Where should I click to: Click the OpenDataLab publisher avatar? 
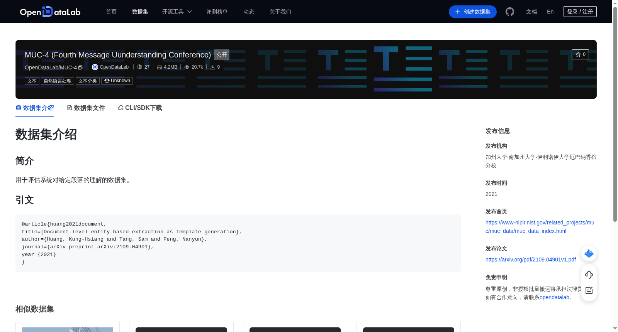pos(95,67)
